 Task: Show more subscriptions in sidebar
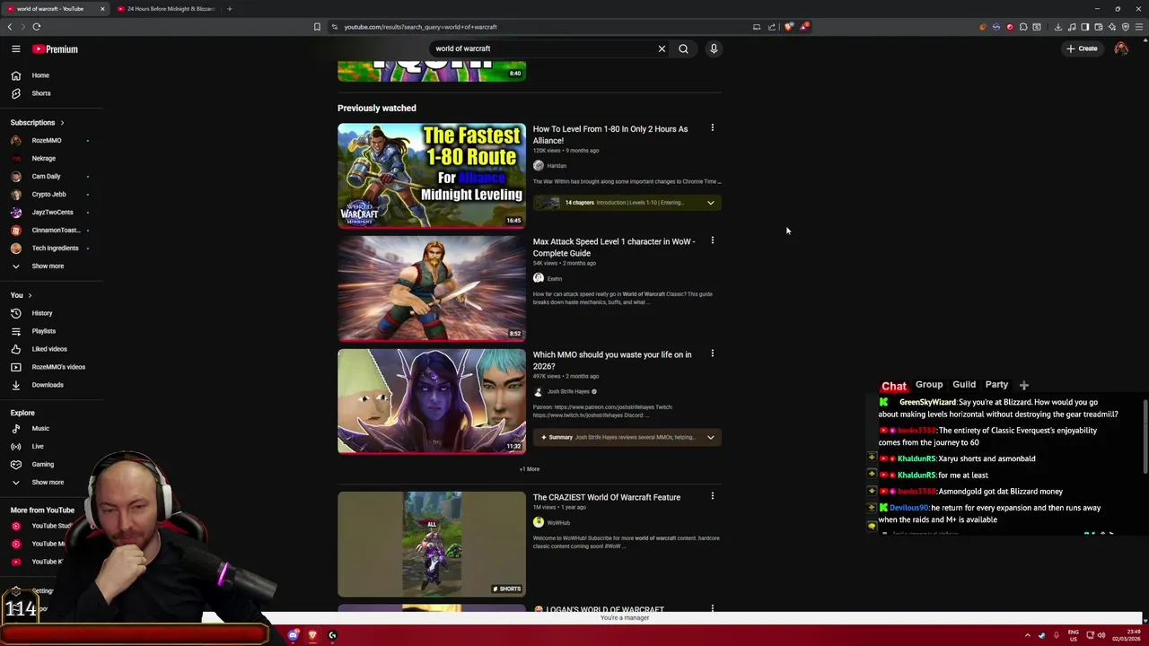coord(48,266)
